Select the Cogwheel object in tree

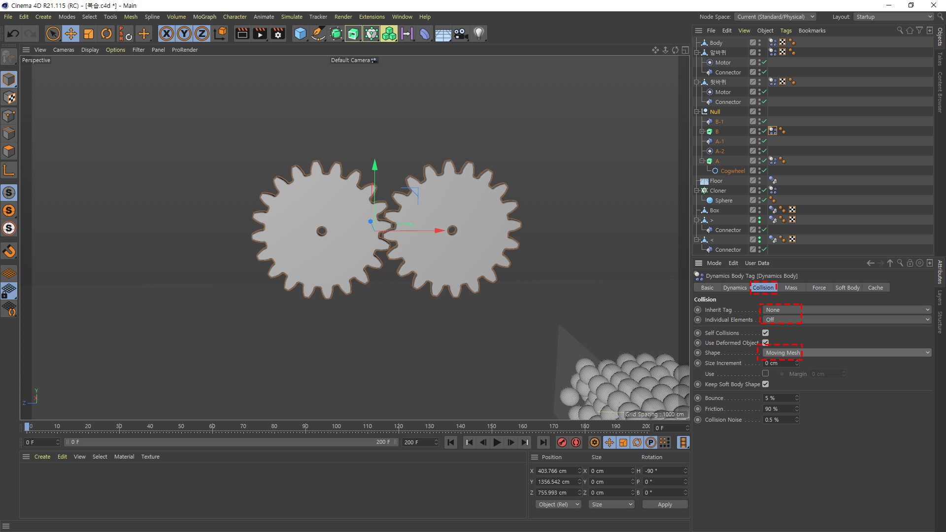(732, 171)
